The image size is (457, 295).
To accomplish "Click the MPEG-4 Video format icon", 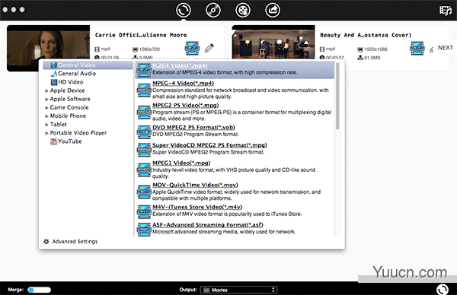I will coord(144,90).
